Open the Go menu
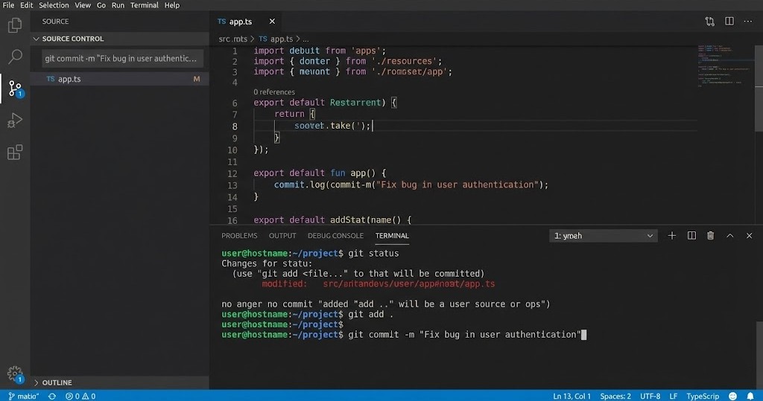763x401 pixels. click(101, 5)
